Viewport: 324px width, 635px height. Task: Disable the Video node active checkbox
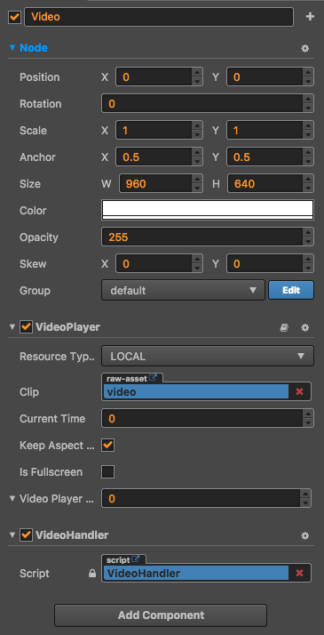click(x=15, y=17)
